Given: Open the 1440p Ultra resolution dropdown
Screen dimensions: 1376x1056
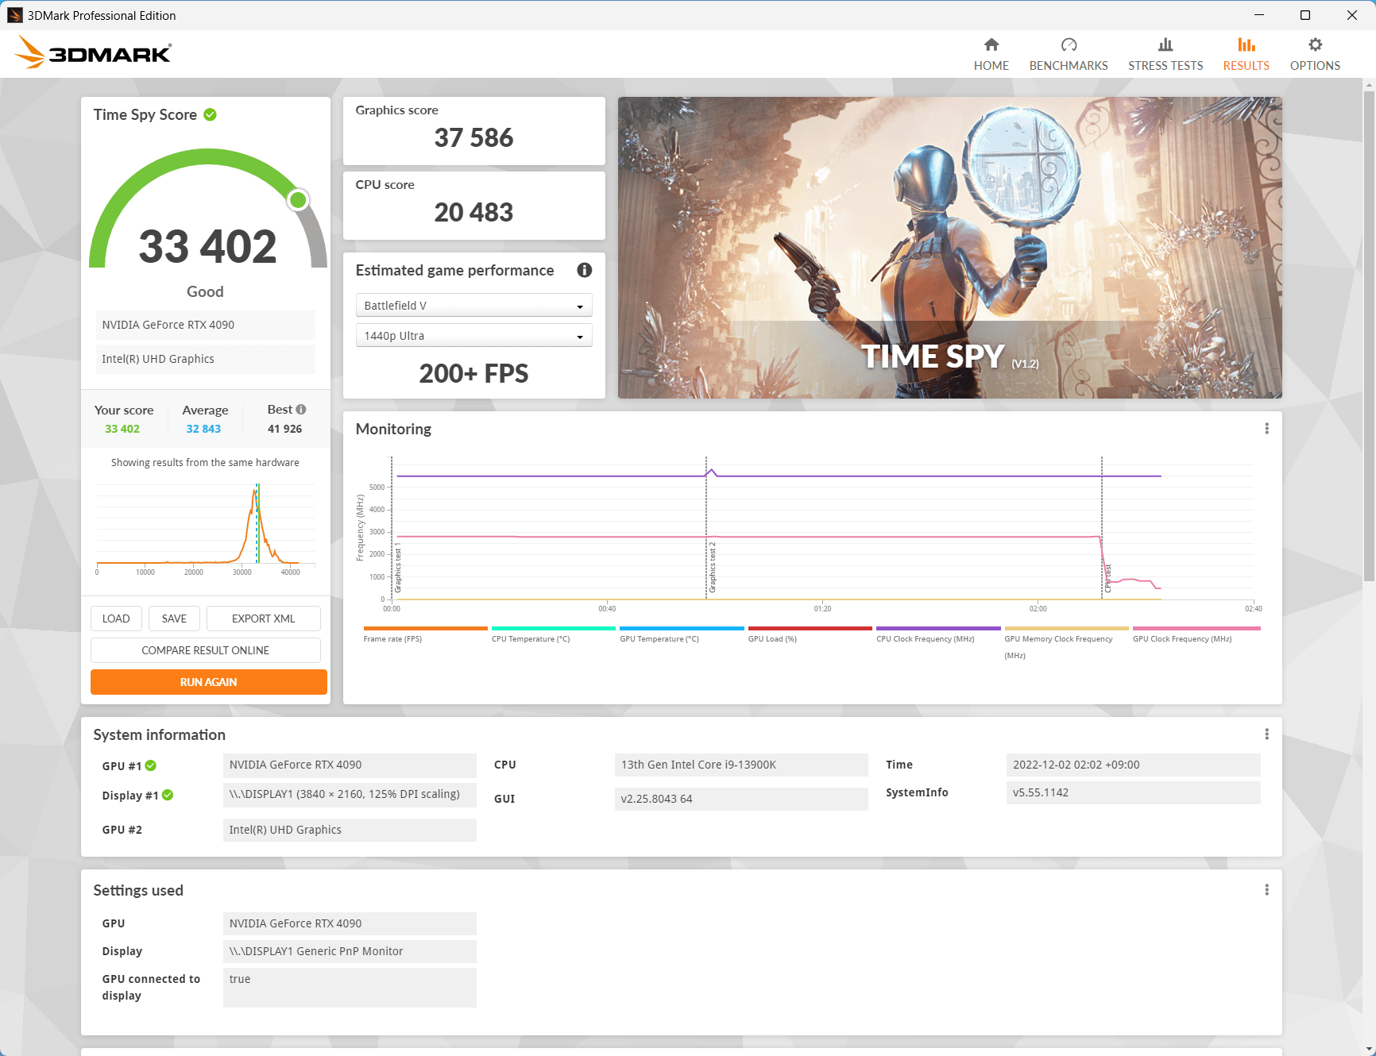Looking at the screenshot, I should 473,336.
